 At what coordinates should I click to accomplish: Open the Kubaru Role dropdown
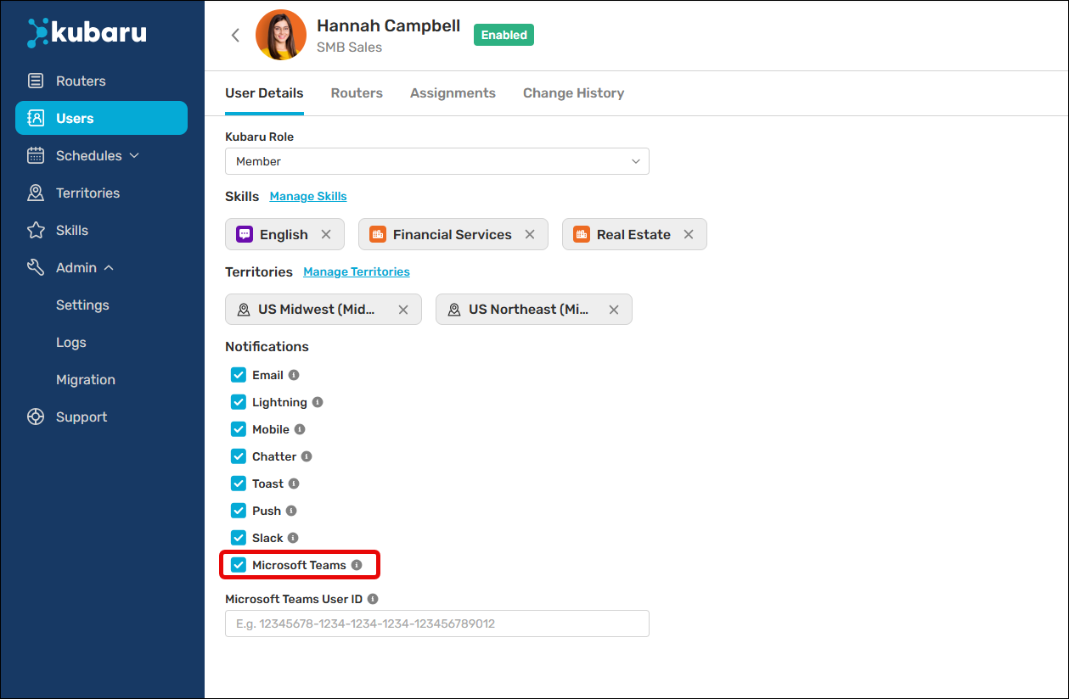[436, 161]
